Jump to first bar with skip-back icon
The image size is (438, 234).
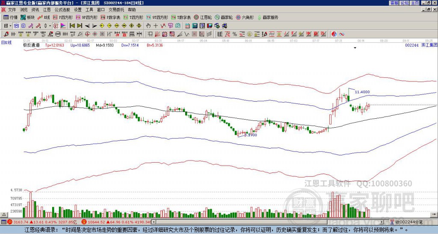72,26
